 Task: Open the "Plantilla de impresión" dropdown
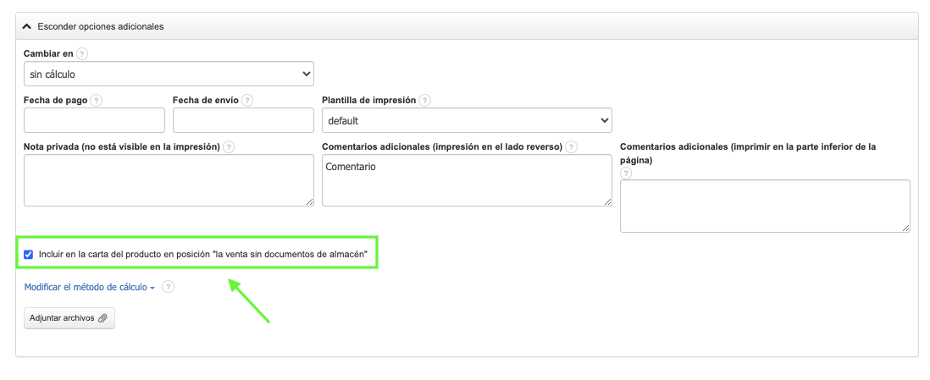467,121
